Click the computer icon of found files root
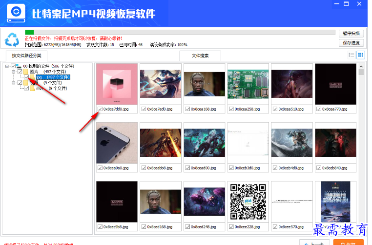Viewport: 372px width, 245px height. (19, 66)
